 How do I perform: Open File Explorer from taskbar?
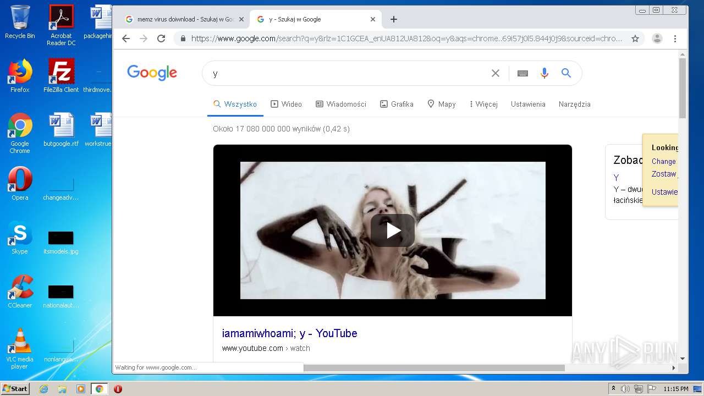click(x=62, y=389)
